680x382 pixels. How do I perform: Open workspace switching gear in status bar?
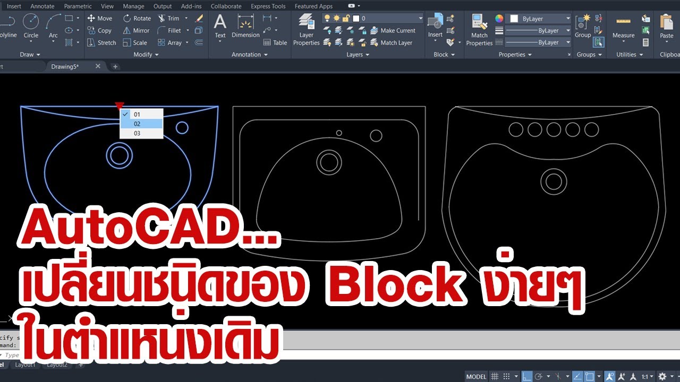coord(662,377)
